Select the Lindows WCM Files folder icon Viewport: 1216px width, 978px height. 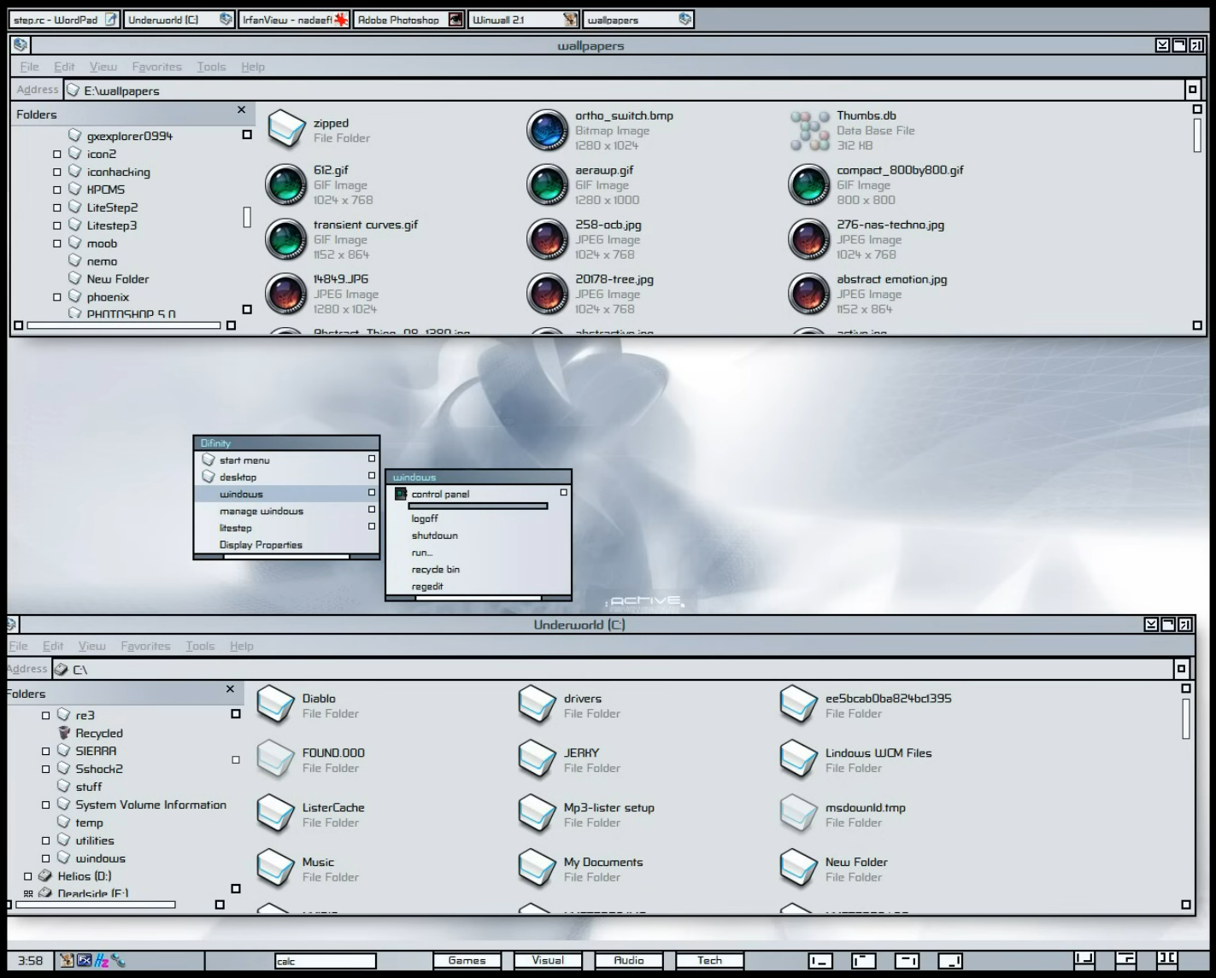point(799,759)
